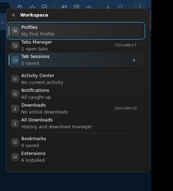Expand Tab Sessions with its chevron arrow
Screen dimensions: 173x191
(134, 60)
